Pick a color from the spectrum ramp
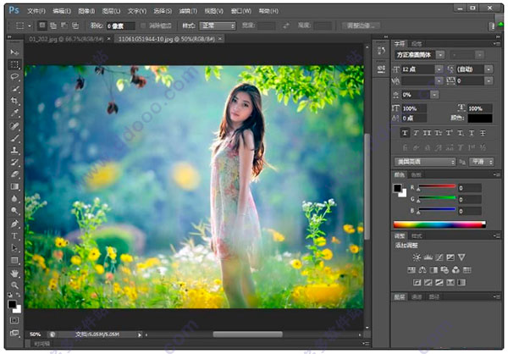The width and height of the screenshot is (508, 354). pyautogui.click(x=439, y=224)
